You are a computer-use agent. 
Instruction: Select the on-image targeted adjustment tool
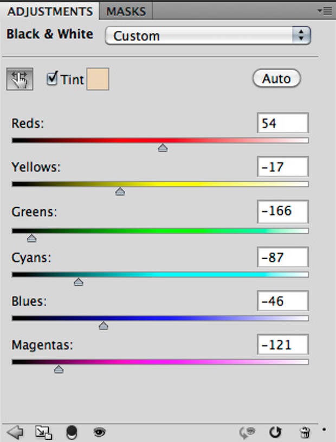(x=20, y=80)
